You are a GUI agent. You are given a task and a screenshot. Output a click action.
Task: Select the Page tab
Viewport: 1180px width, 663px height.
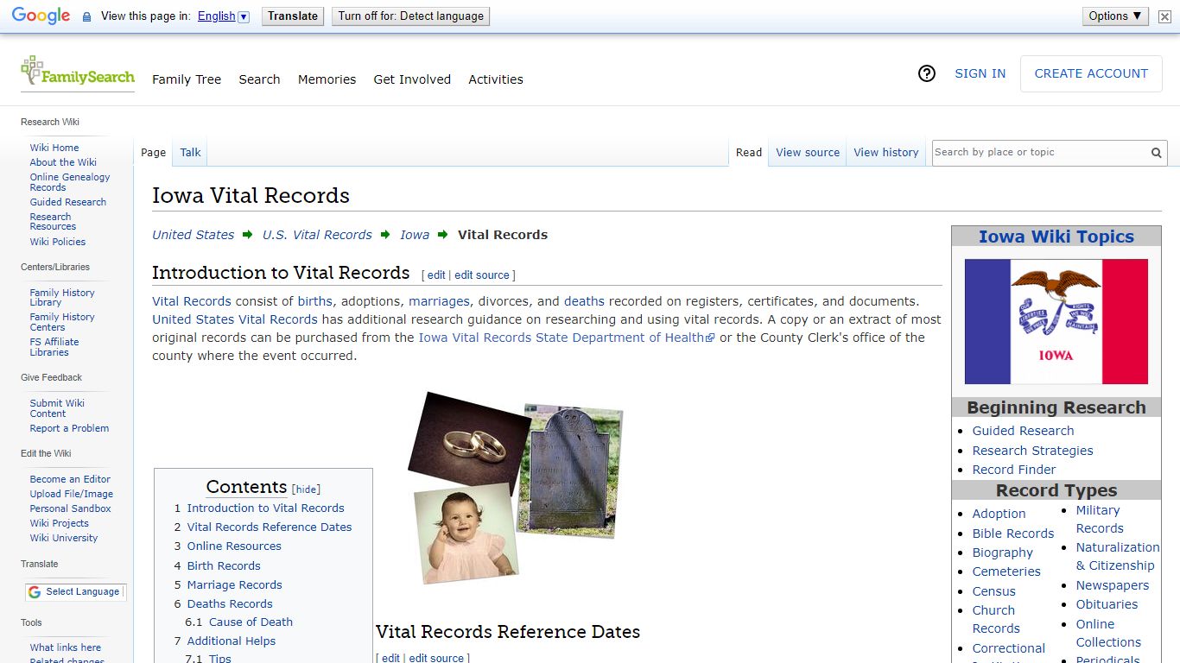pyautogui.click(x=153, y=153)
